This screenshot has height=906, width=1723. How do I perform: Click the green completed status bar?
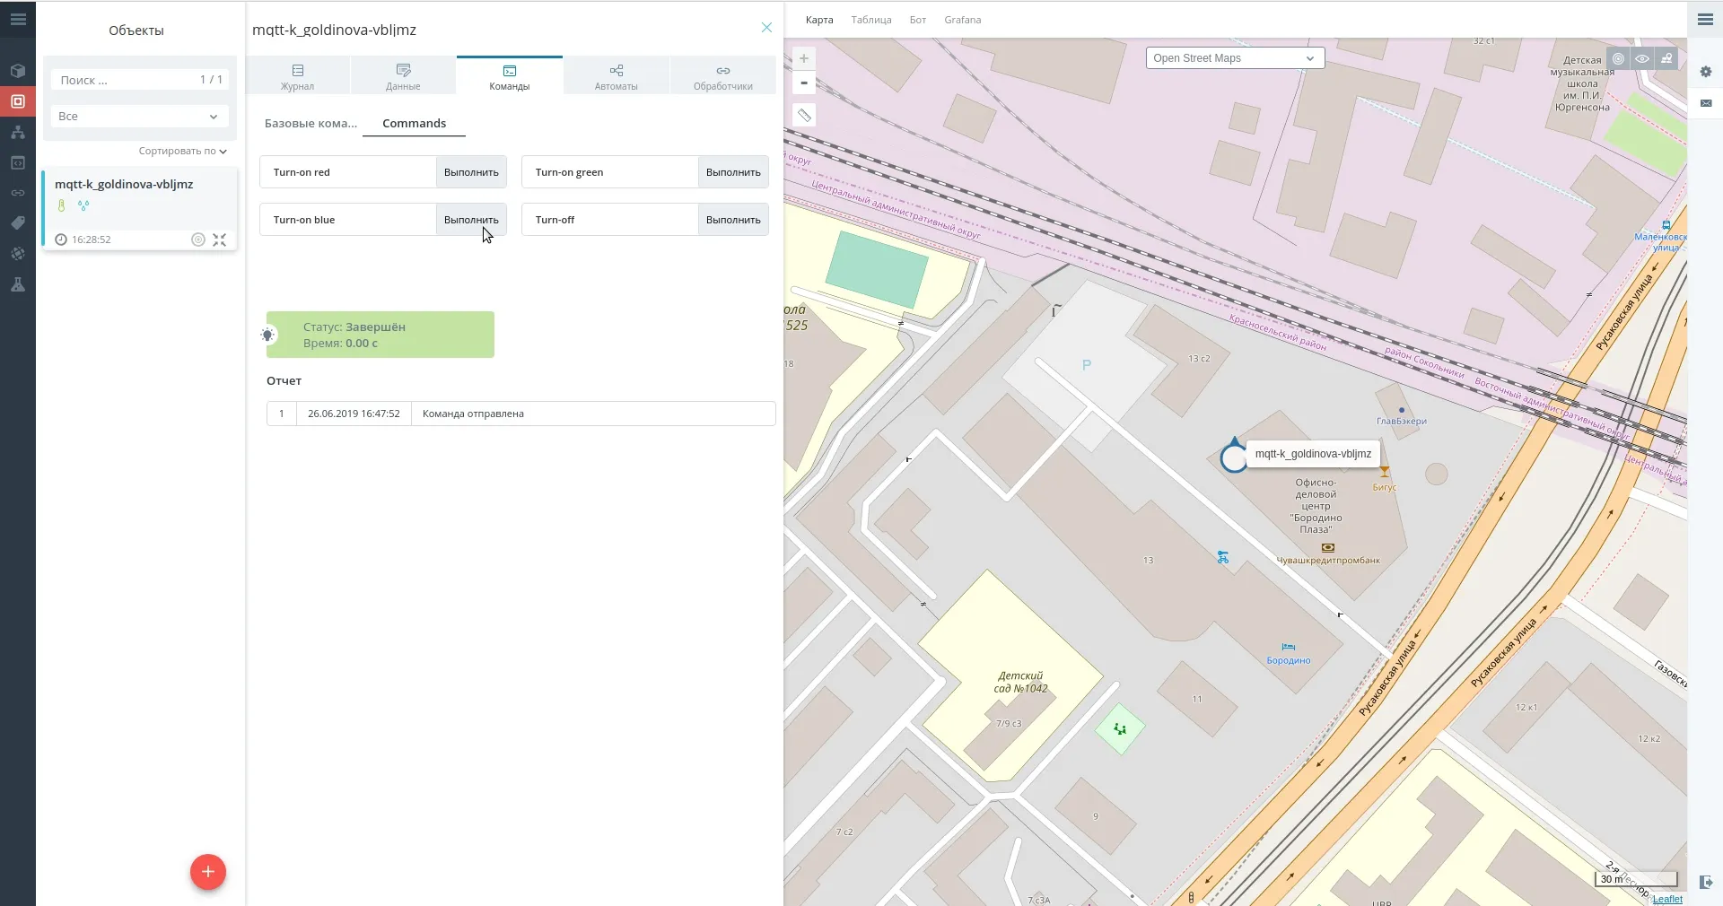pos(380,335)
